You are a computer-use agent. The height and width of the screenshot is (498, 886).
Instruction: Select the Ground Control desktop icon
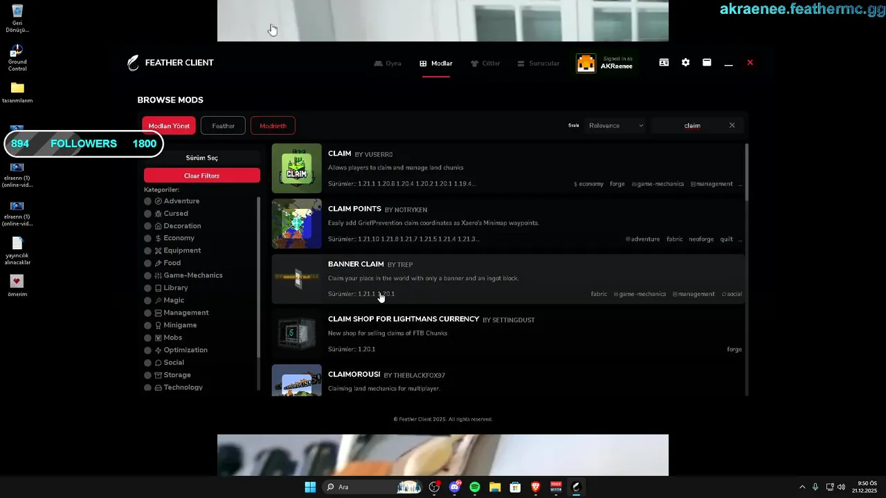tap(17, 58)
